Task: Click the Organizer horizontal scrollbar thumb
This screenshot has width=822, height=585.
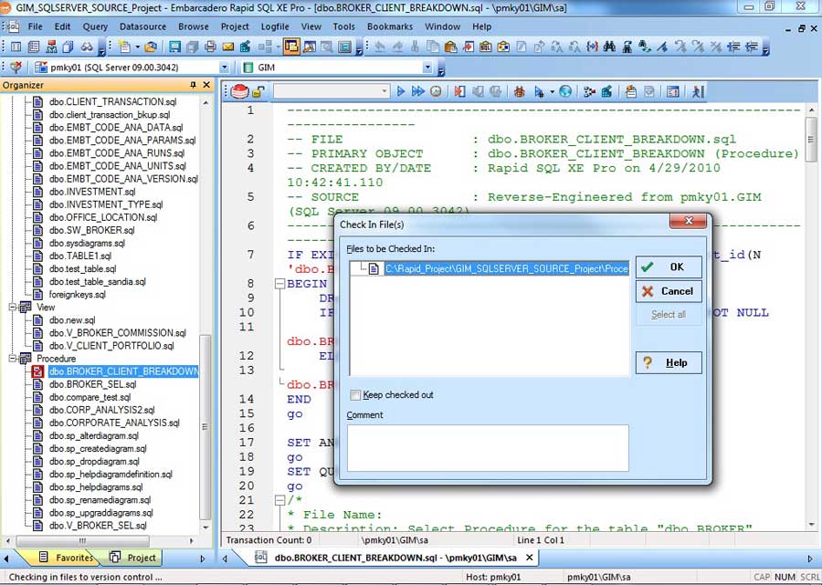Action: click(x=82, y=540)
